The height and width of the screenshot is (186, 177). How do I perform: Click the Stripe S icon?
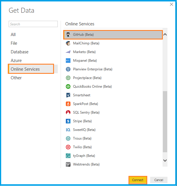(x=68, y=121)
